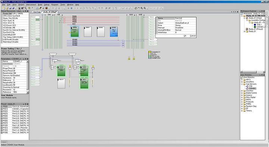Click CPU_Clock SysClk/8 row
Viewport: 269px width, 147px height.
[x=15, y=16]
